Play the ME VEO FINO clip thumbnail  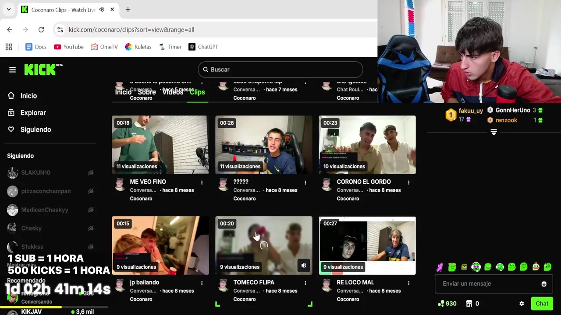tap(160, 145)
